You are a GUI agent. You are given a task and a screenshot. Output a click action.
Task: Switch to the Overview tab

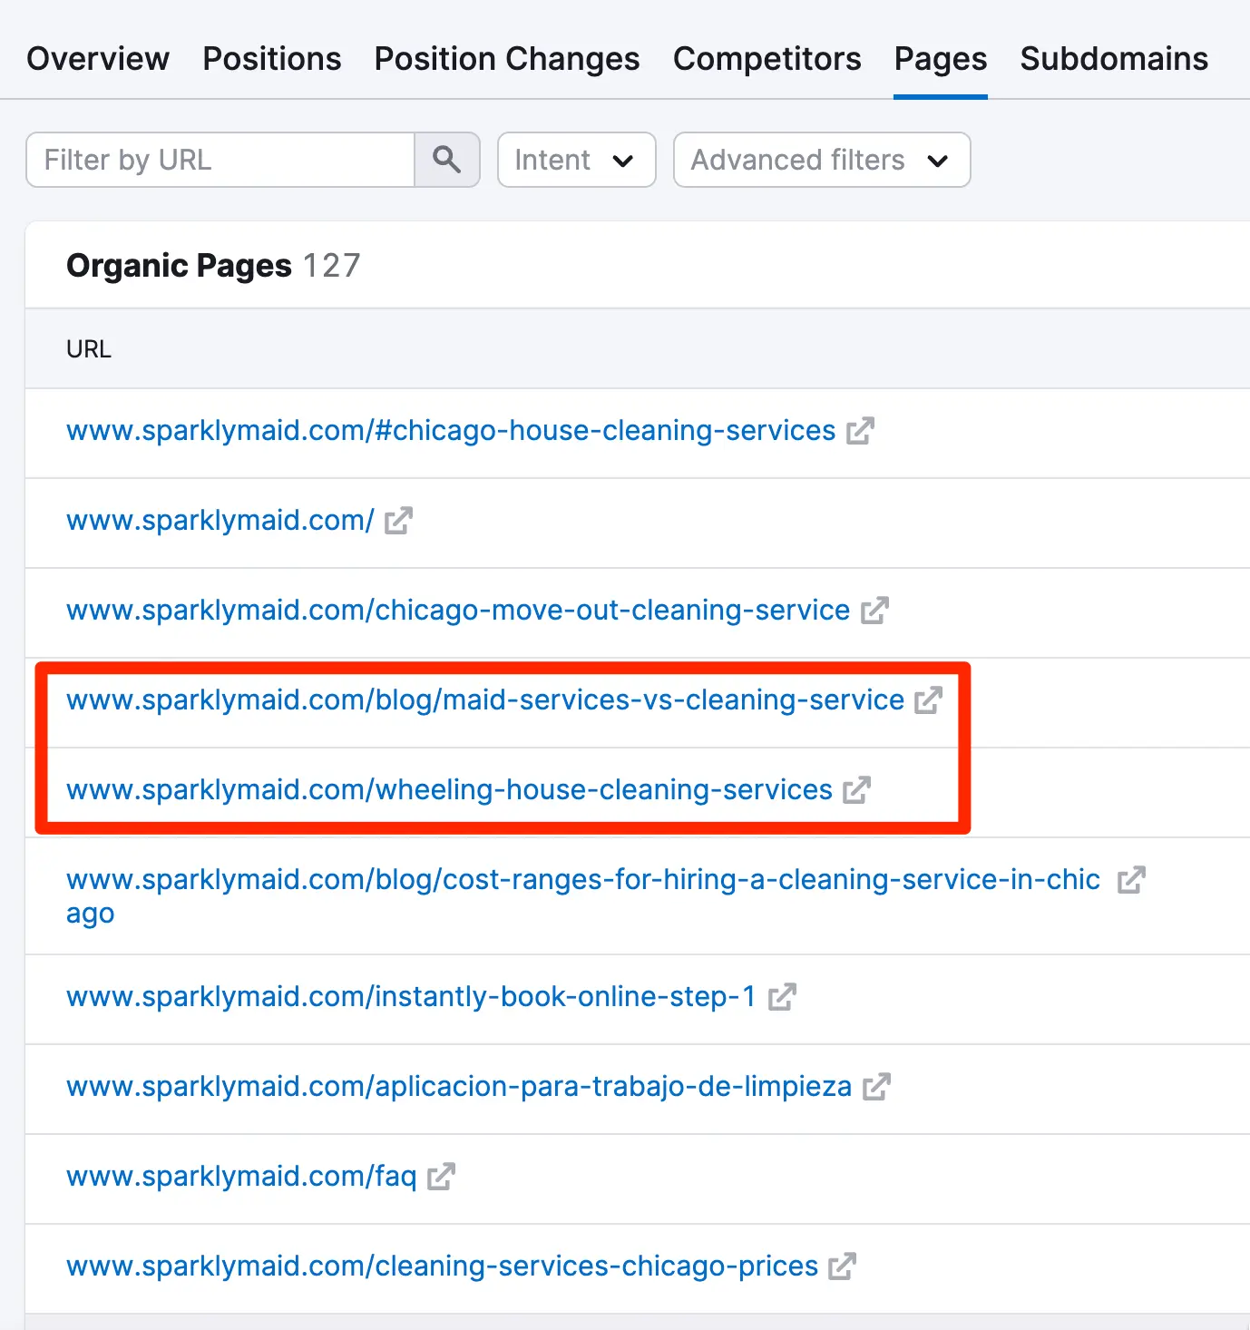point(98,59)
